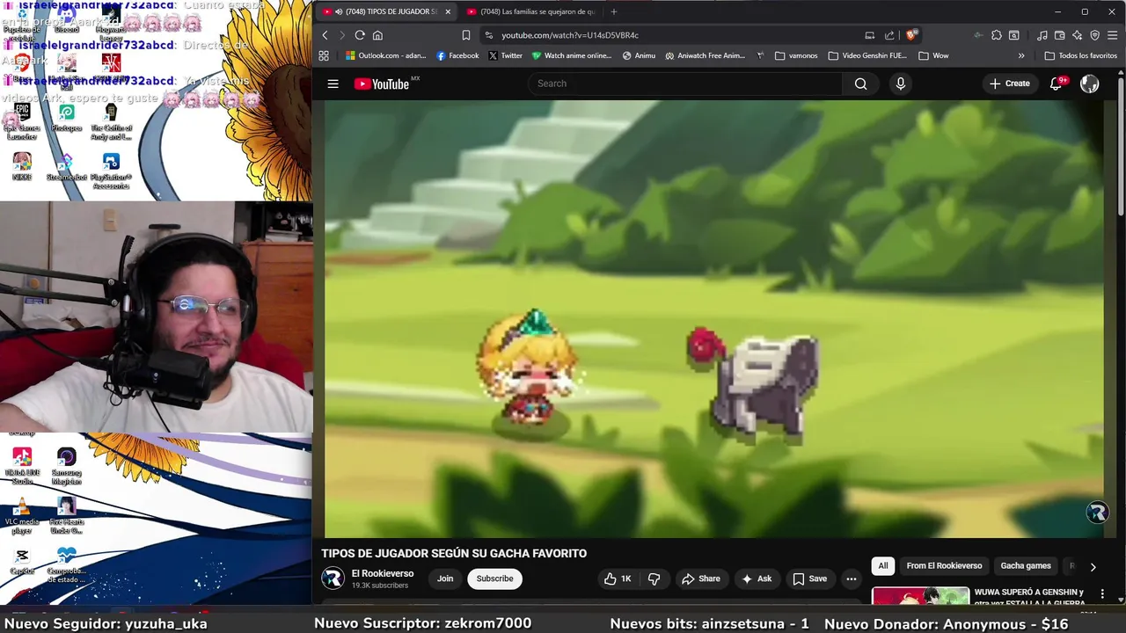This screenshot has height=633, width=1126.
Task: Open the three-dot menu of WUWA video
Action: pos(1102,595)
